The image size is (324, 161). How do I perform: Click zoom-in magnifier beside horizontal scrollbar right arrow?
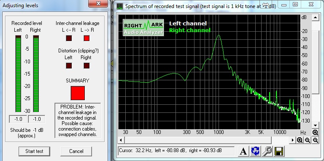coord(300,140)
